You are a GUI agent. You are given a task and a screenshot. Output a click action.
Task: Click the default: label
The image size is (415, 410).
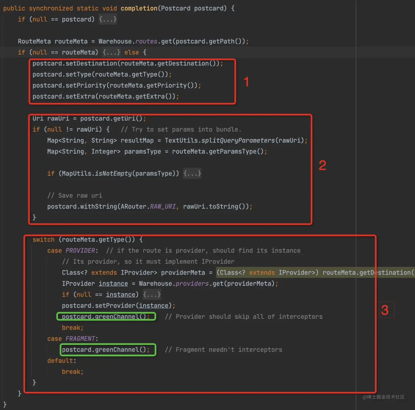(62, 361)
